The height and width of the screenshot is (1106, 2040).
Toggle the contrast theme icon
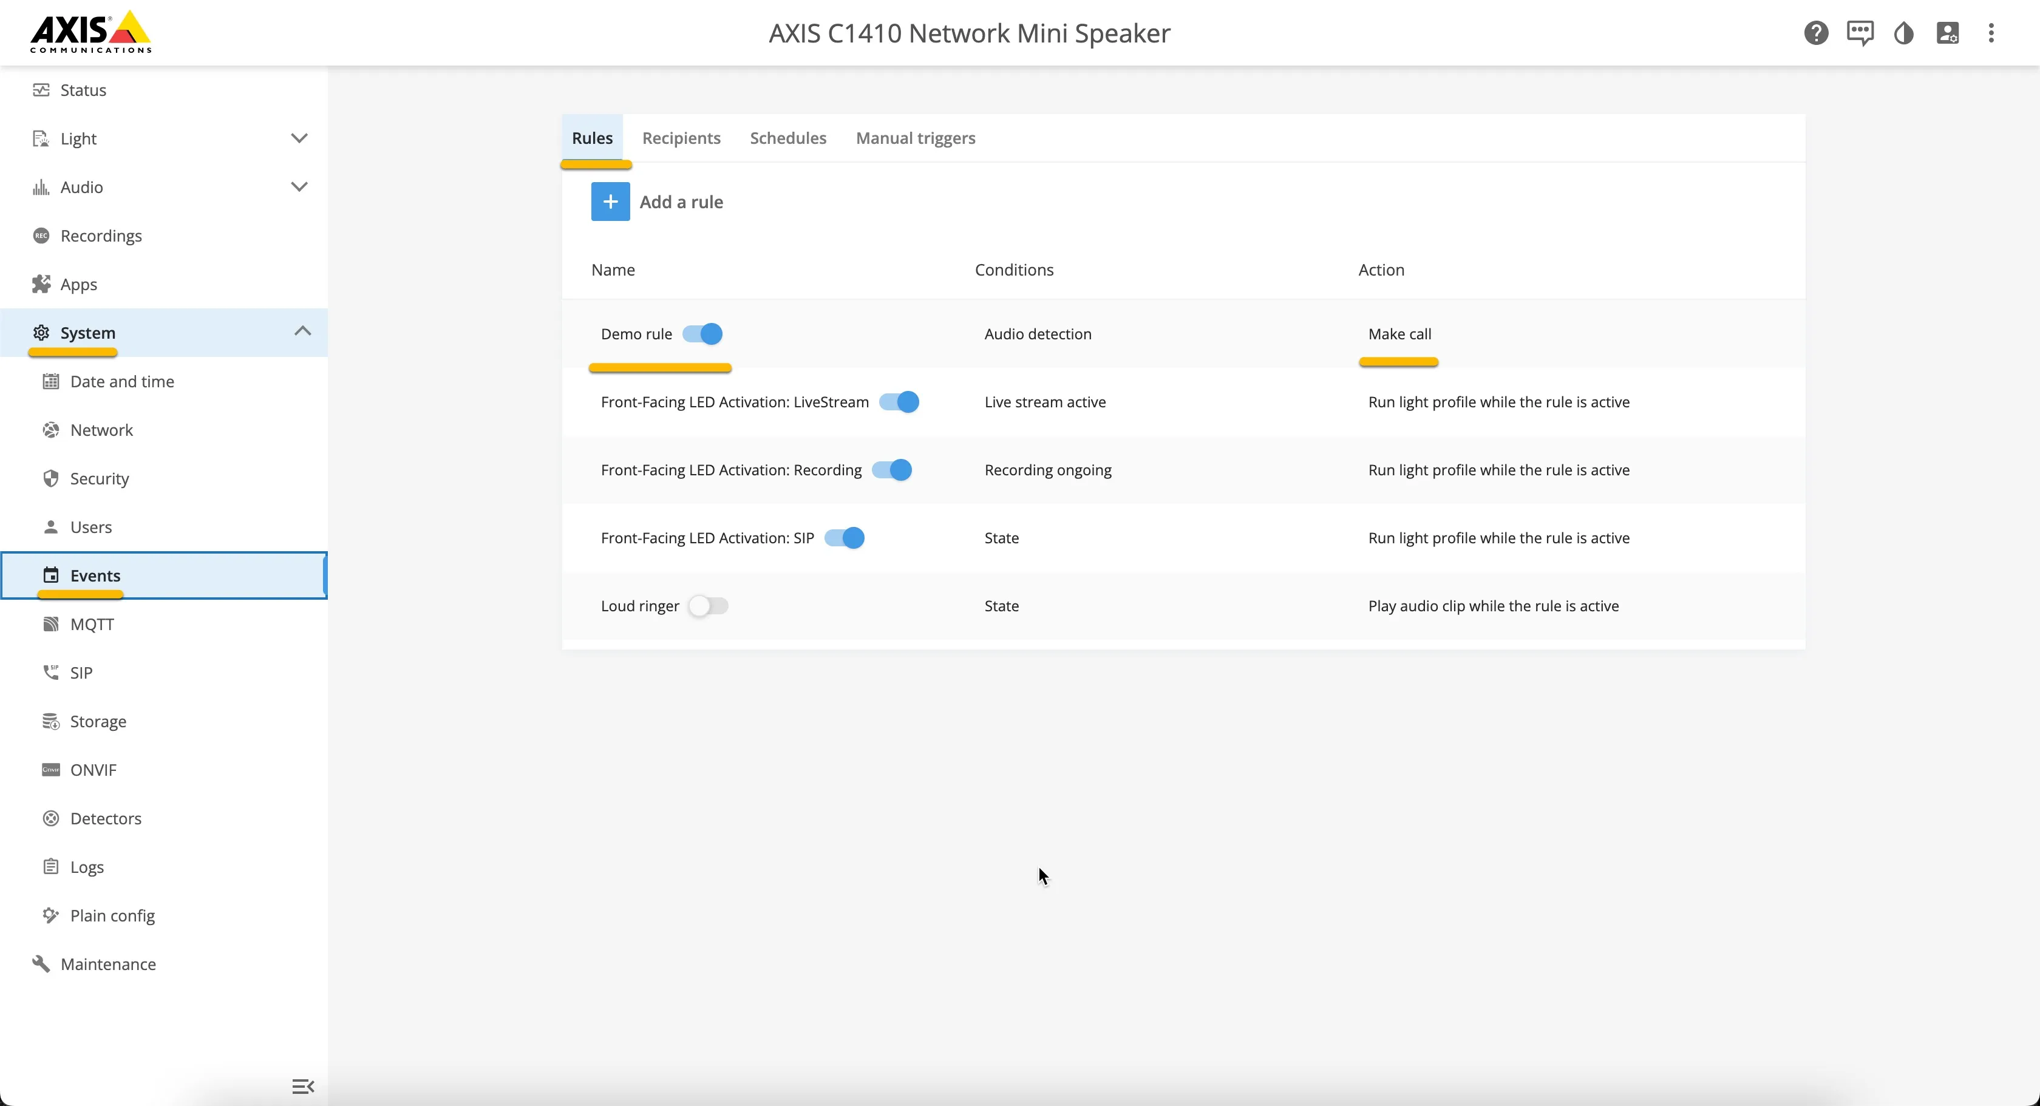point(1904,33)
